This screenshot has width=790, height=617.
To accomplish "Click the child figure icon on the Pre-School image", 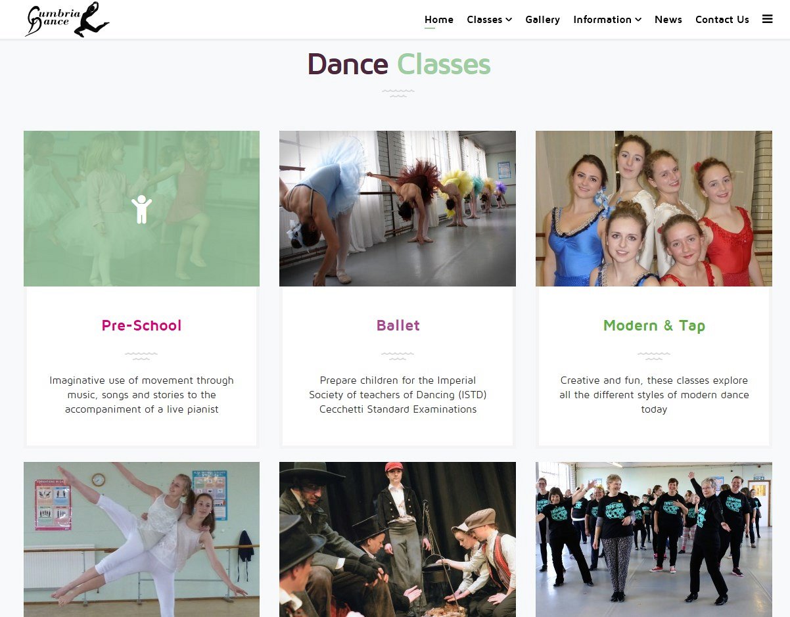I will [x=141, y=209].
